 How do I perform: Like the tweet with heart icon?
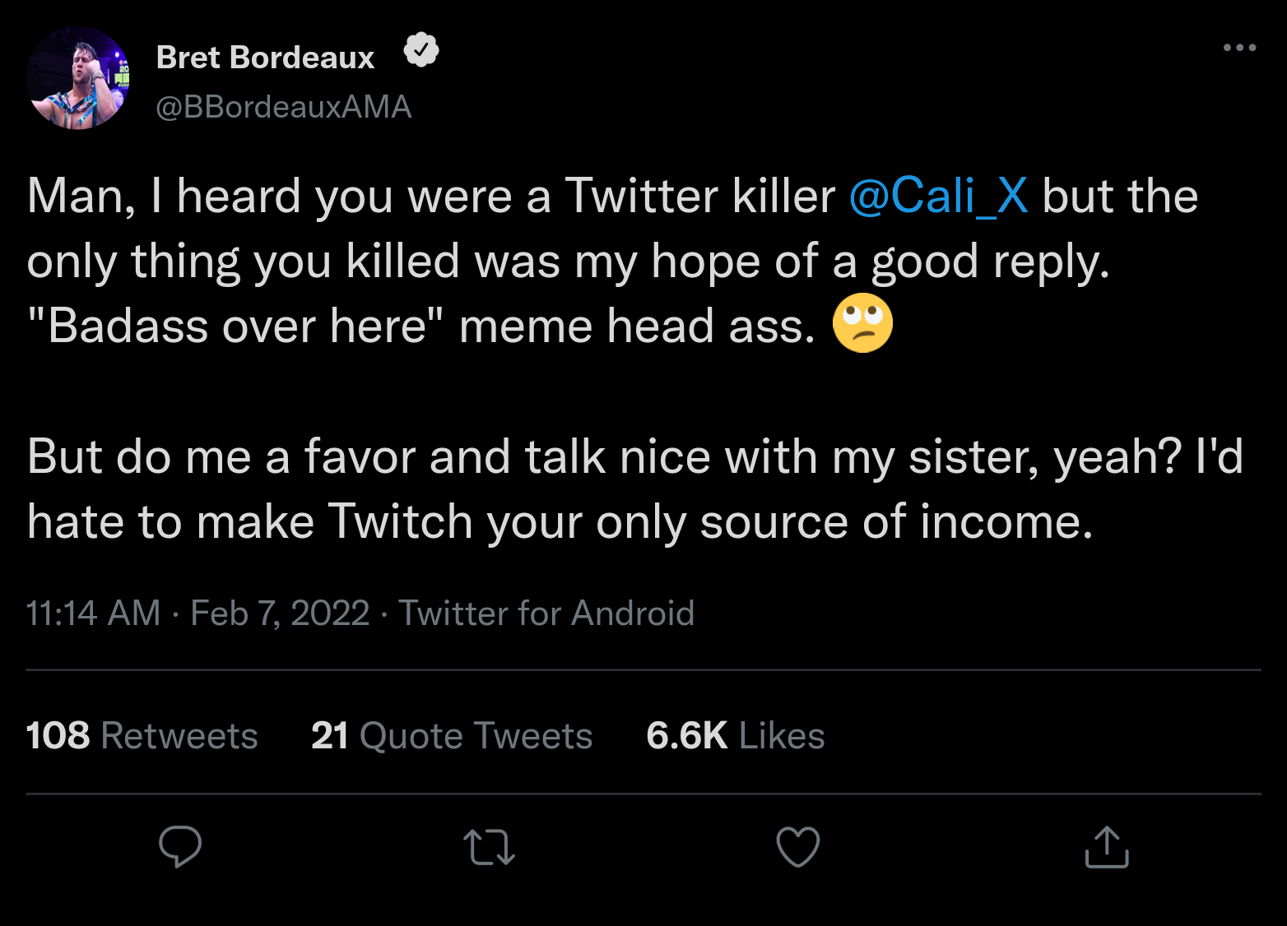(x=797, y=846)
